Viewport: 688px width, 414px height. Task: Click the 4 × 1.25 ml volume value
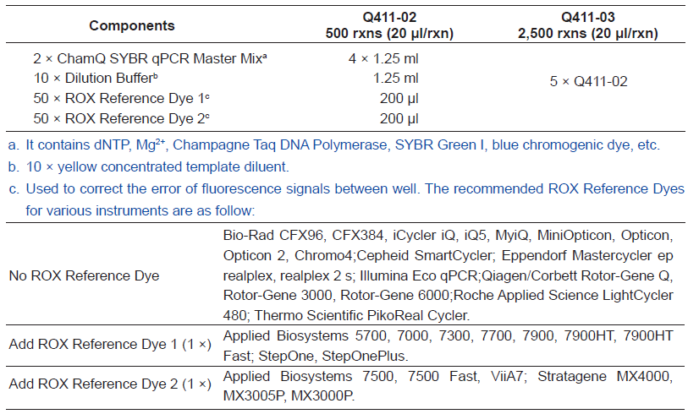pyautogui.click(x=383, y=58)
